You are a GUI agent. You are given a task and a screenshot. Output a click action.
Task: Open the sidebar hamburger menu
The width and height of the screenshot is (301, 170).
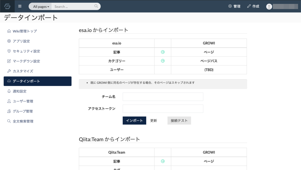click(x=20, y=6)
